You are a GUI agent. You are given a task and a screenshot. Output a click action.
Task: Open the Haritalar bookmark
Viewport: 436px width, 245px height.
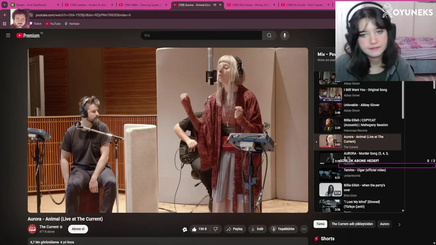[72, 24]
